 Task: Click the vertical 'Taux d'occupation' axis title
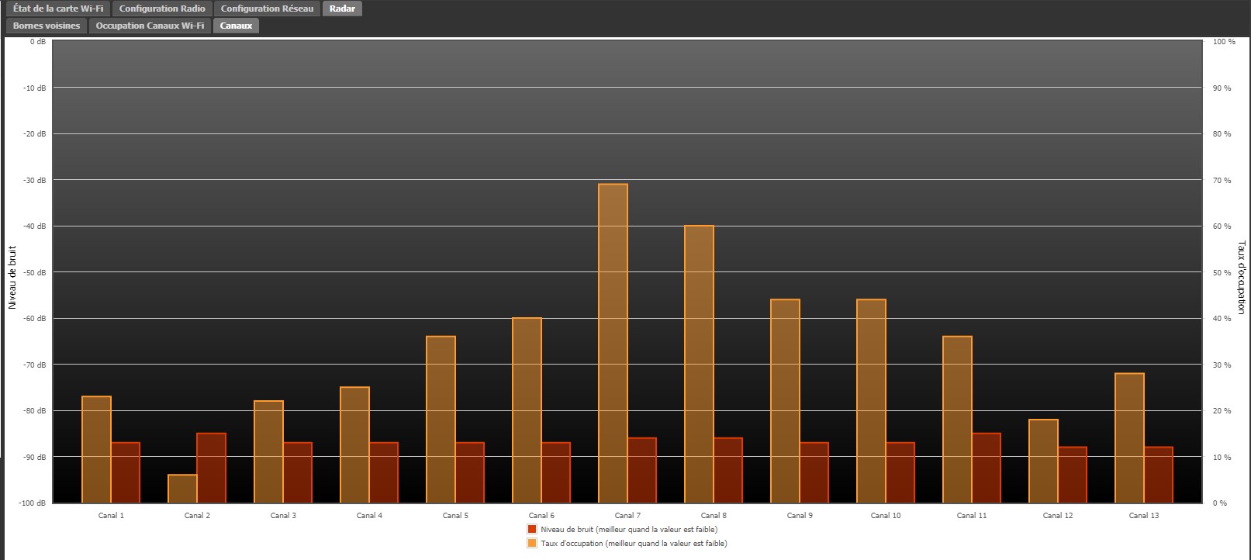(x=1241, y=277)
